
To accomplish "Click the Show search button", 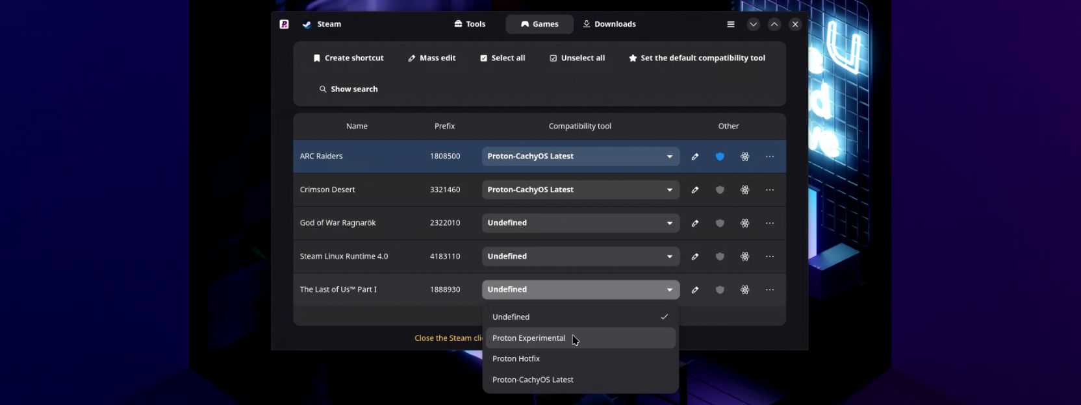I will pos(348,89).
